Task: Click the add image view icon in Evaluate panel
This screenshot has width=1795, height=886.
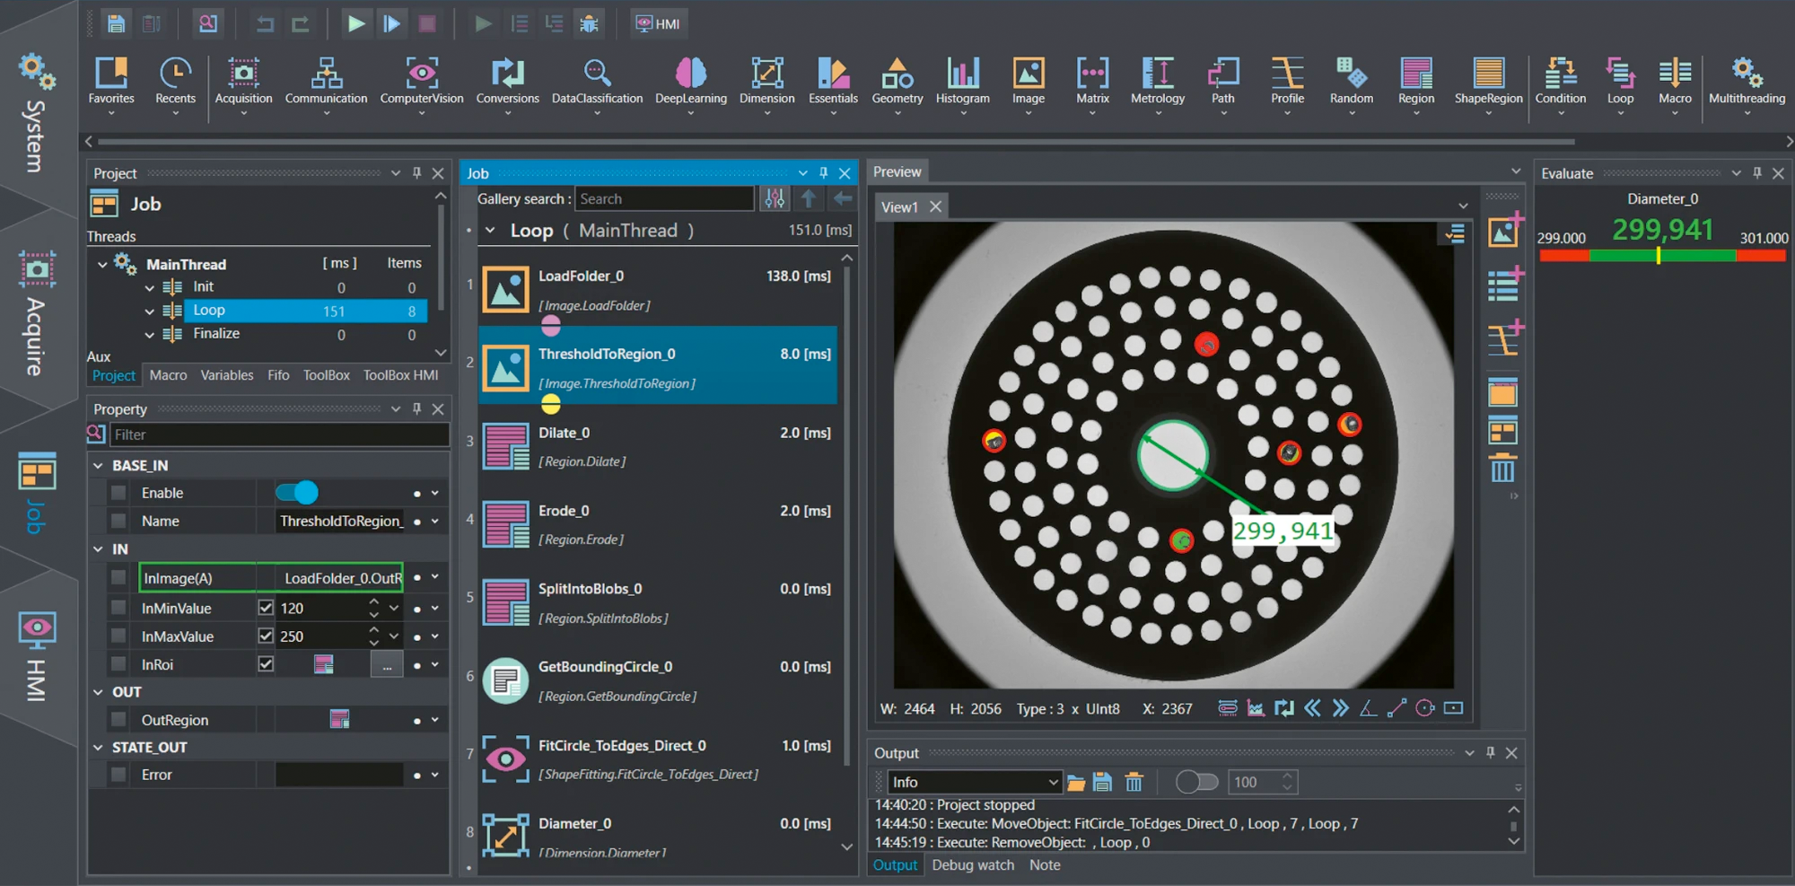Action: [1503, 231]
